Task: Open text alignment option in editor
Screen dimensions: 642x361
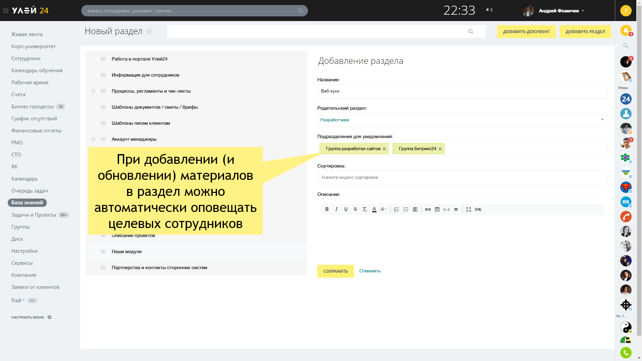Action: (x=415, y=210)
